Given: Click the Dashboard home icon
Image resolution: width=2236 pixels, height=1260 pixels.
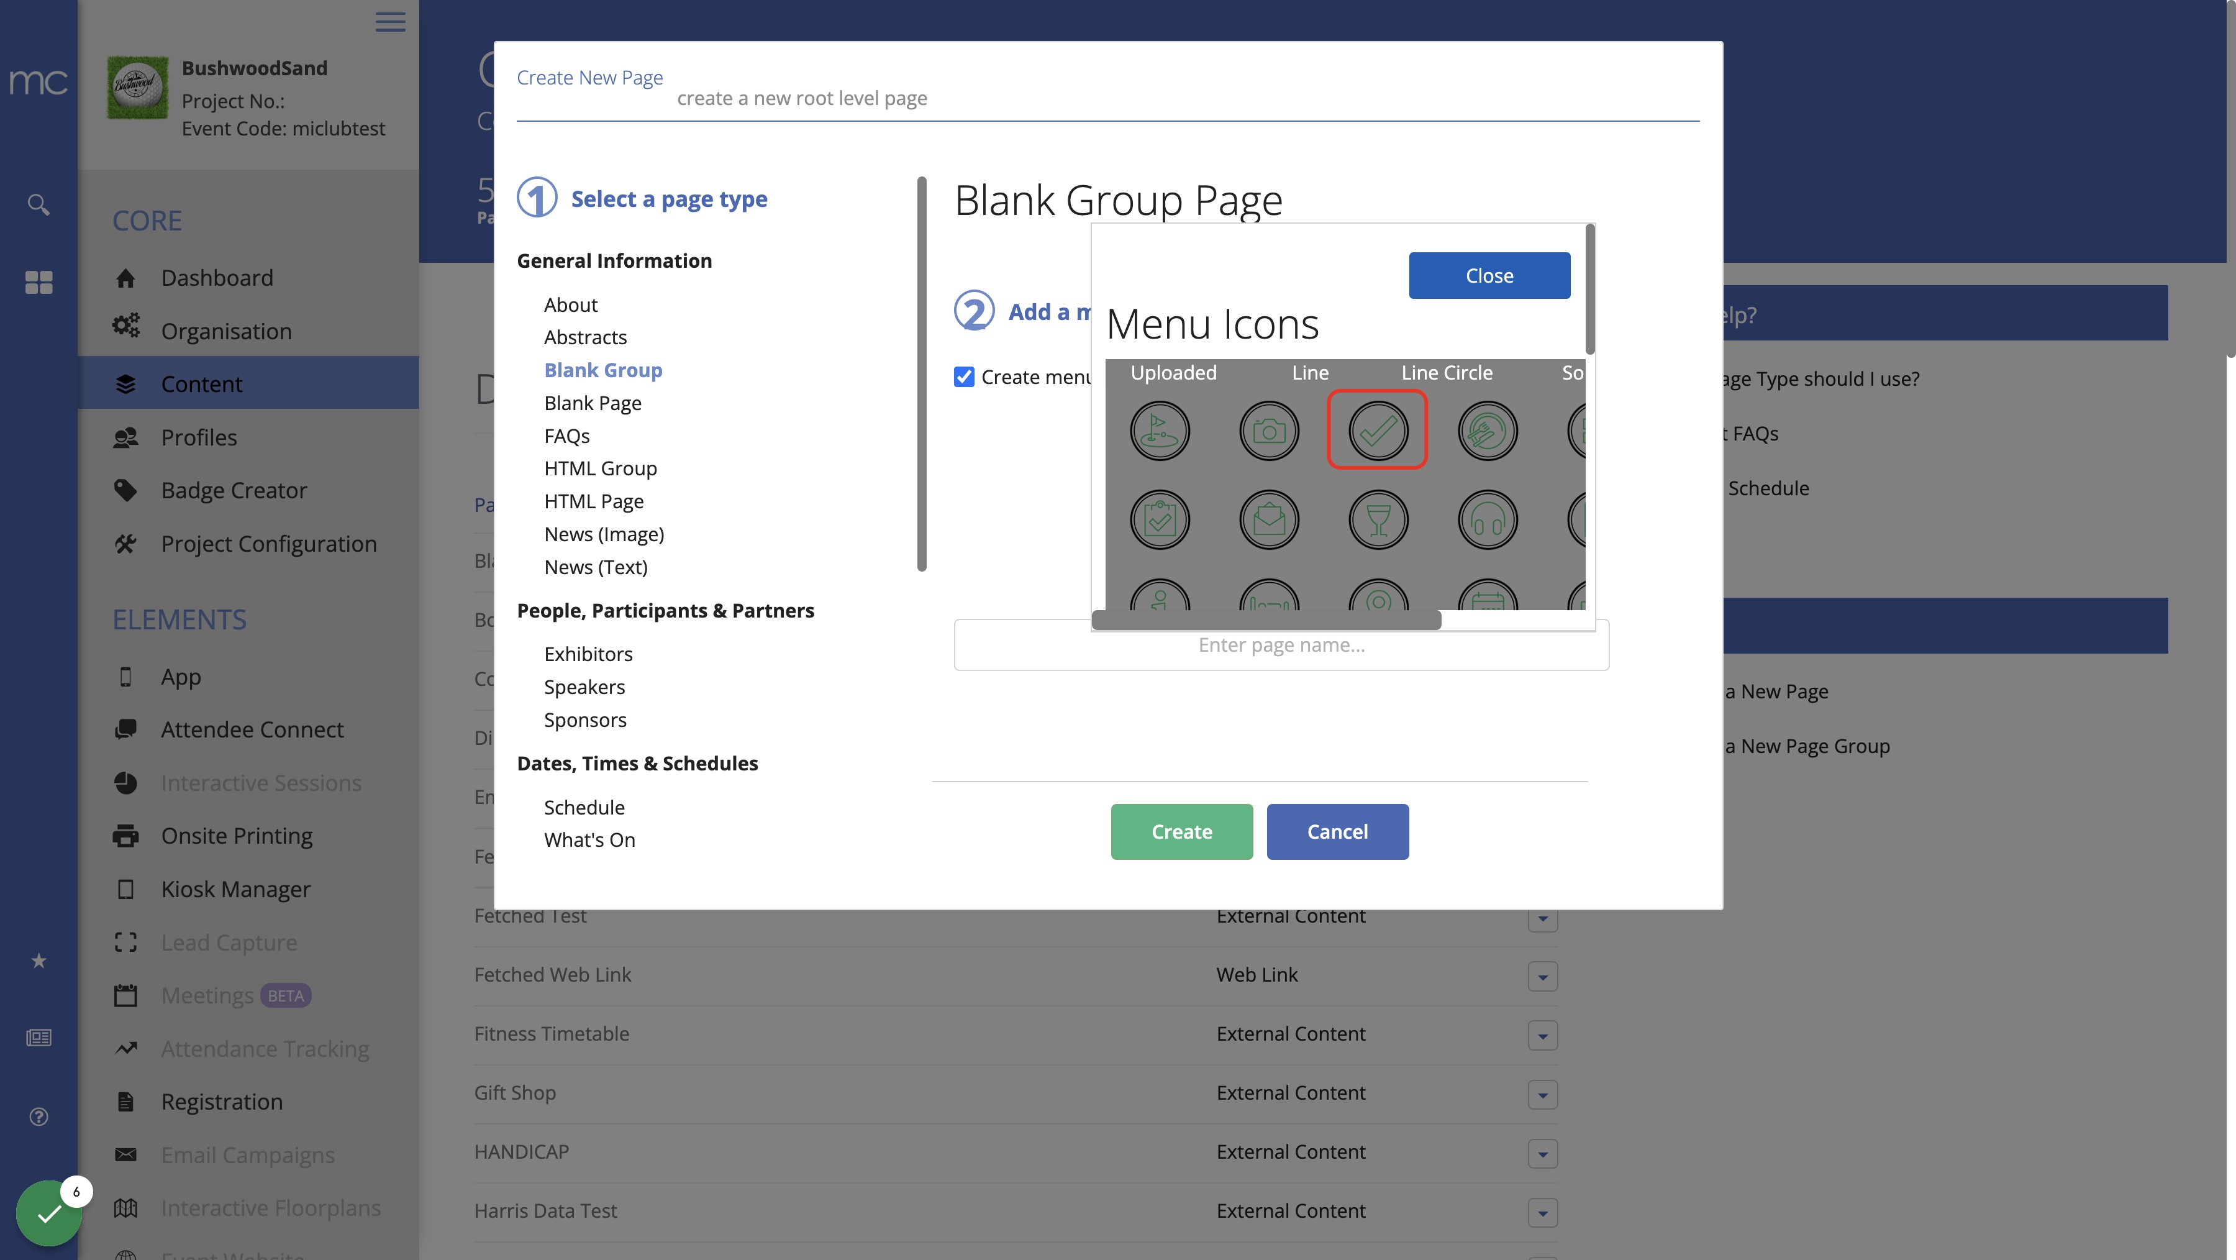Looking at the screenshot, I should 125,278.
